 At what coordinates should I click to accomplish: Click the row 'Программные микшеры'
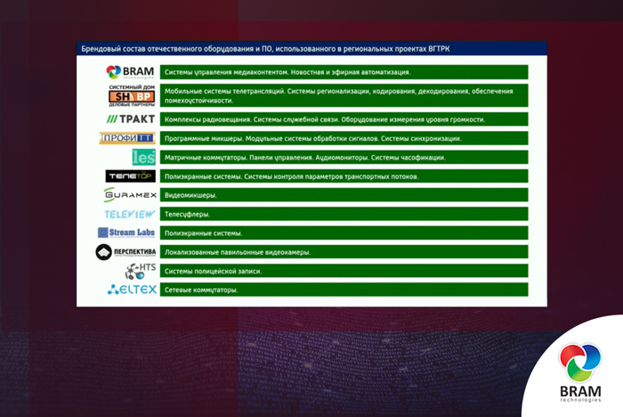coord(344,138)
